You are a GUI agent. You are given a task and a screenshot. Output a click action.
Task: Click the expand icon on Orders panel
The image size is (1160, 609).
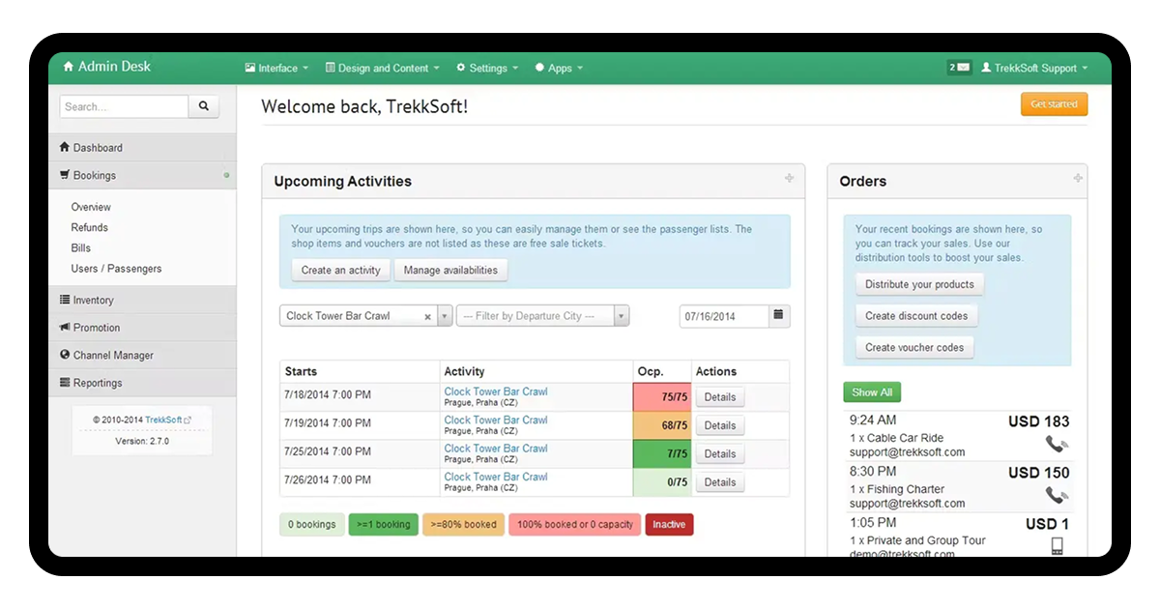(x=1078, y=178)
